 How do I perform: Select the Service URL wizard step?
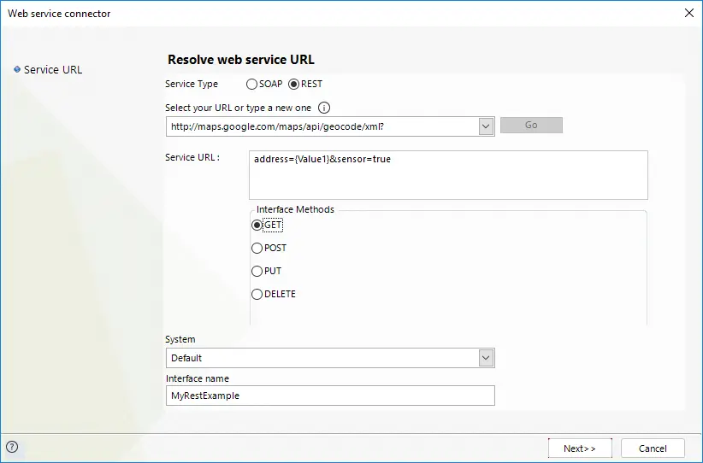click(53, 70)
